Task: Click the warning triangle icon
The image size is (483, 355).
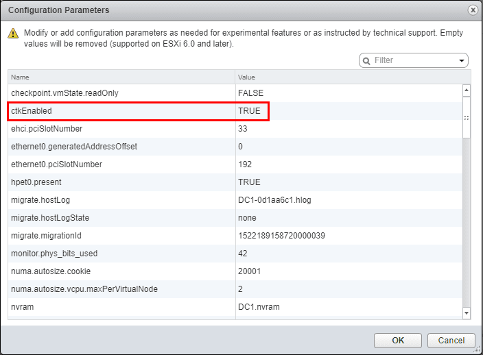Action: 13,34
